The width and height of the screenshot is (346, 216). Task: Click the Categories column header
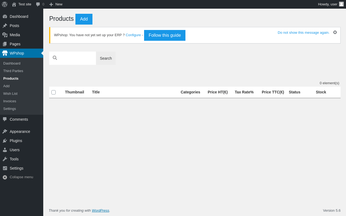(x=191, y=92)
